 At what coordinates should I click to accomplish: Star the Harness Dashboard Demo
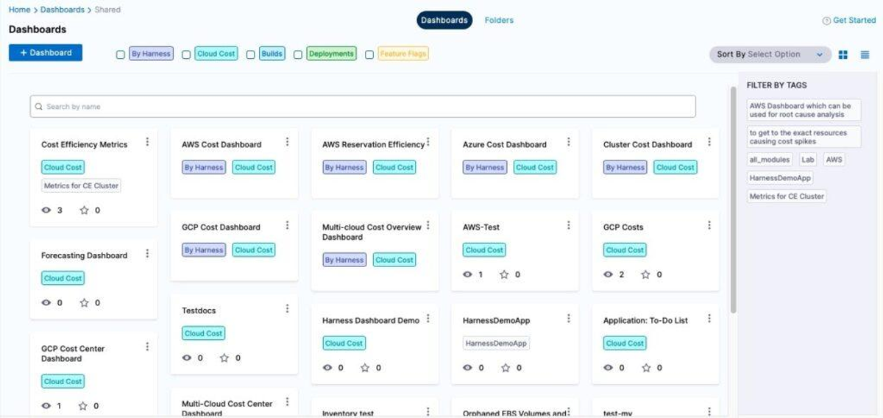pyautogui.click(x=364, y=367)
